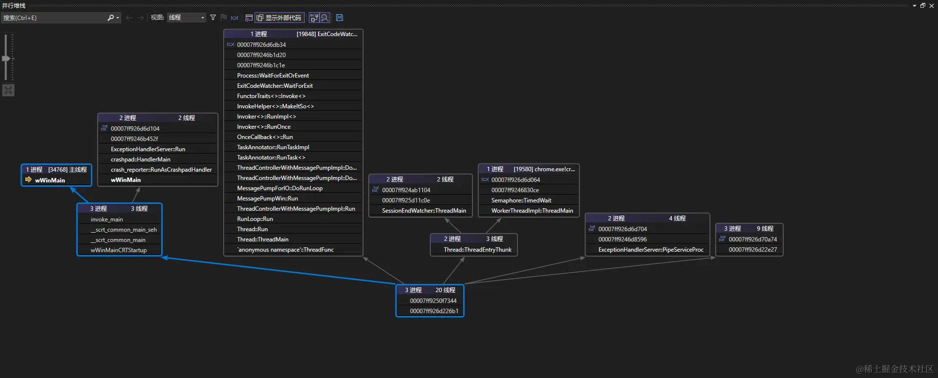The width and height of the screenshot is (938, 378).
Task: Select the Thread::ThreadMain frame
Action: point(293,239)
